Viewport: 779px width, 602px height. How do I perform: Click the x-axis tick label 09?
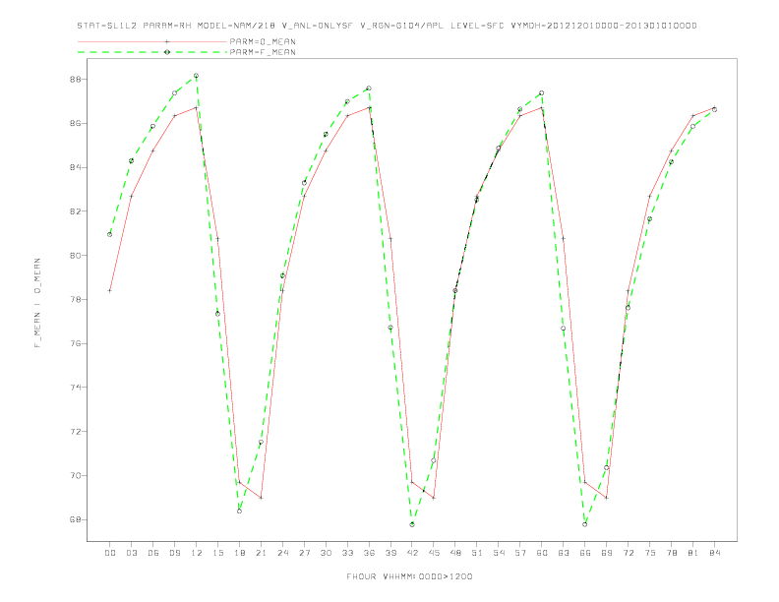pyautogui.click(x=174, y=553)
